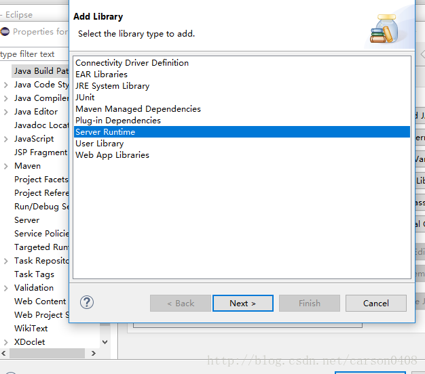Expand the Java Compiler node
This screenshot has height=374, width=425.
(5, 98)
